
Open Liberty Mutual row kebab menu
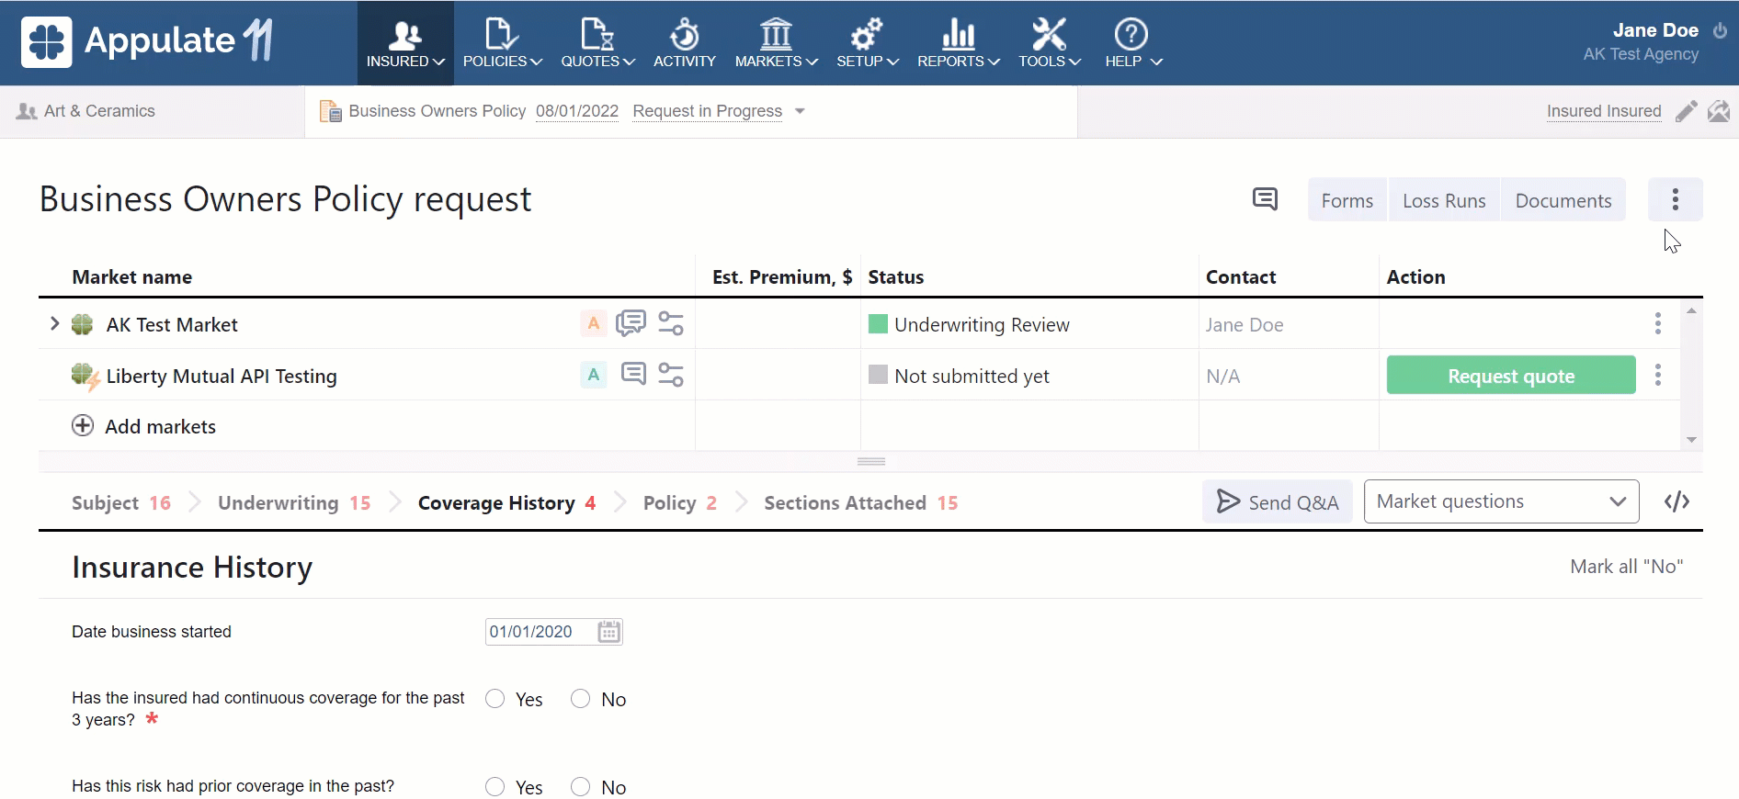point(1658,375)
